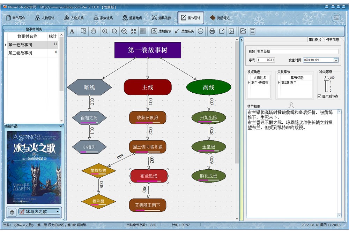Select the pointer selection tool
The height and width of the screenshot is (232, 349).
click(x=84, y=31)
